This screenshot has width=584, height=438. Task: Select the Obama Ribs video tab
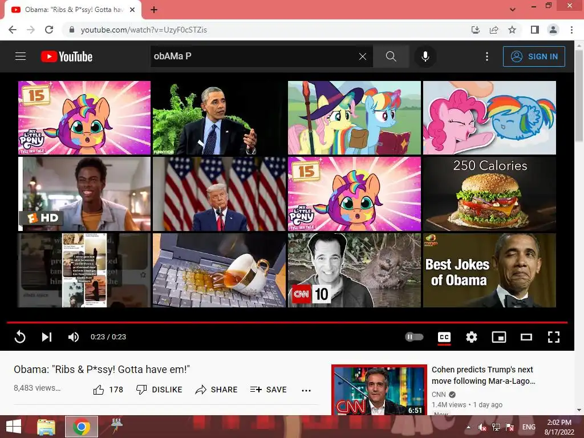(x=73, y=10)
